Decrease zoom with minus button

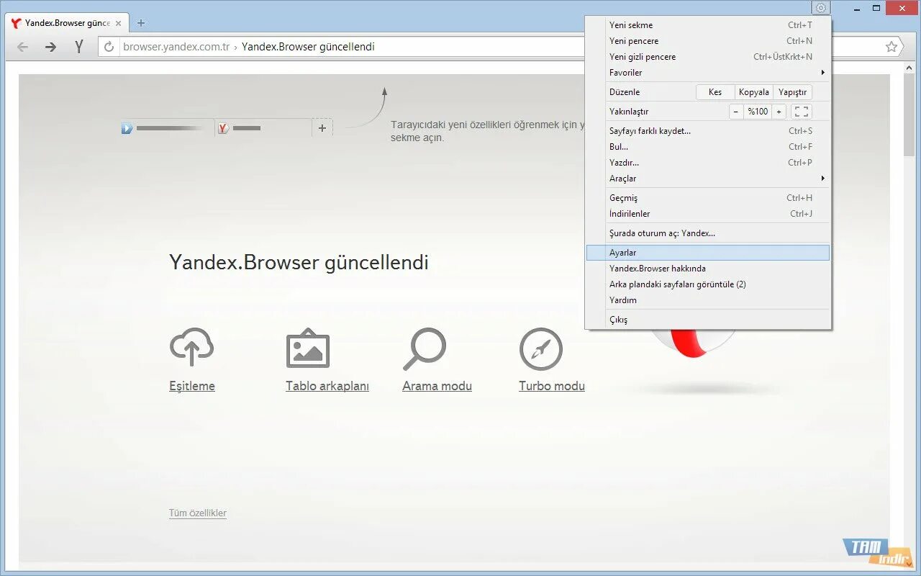pyautogui.click(x=736, y=112)
